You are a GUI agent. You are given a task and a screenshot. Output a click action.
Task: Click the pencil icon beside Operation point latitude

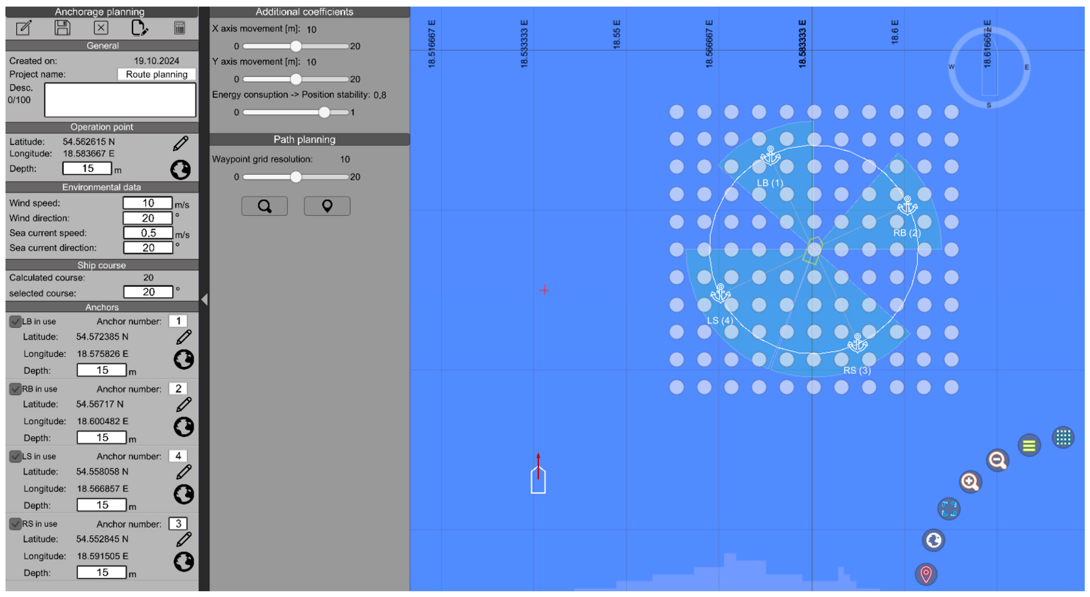pos(181,143)
